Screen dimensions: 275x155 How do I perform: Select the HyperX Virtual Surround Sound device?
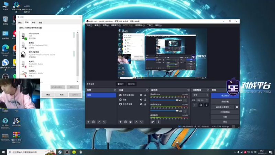click(x=48, y=55)
